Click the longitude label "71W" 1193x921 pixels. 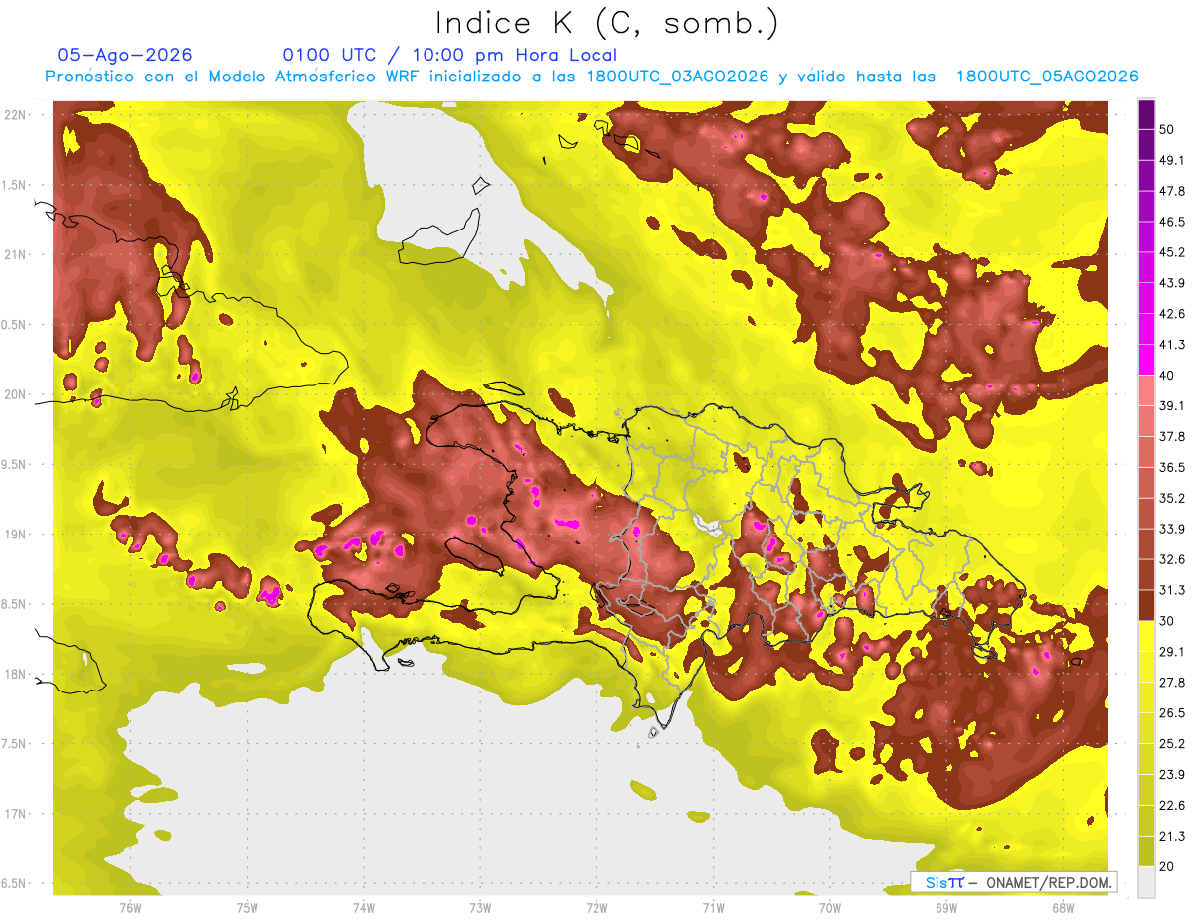point(713,907)
